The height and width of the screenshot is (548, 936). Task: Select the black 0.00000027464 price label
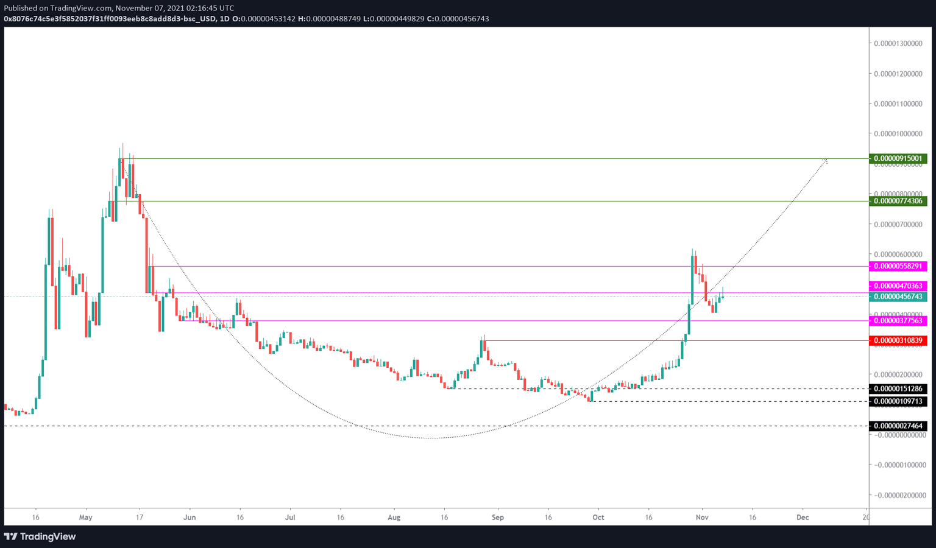[x=898, y=426]
